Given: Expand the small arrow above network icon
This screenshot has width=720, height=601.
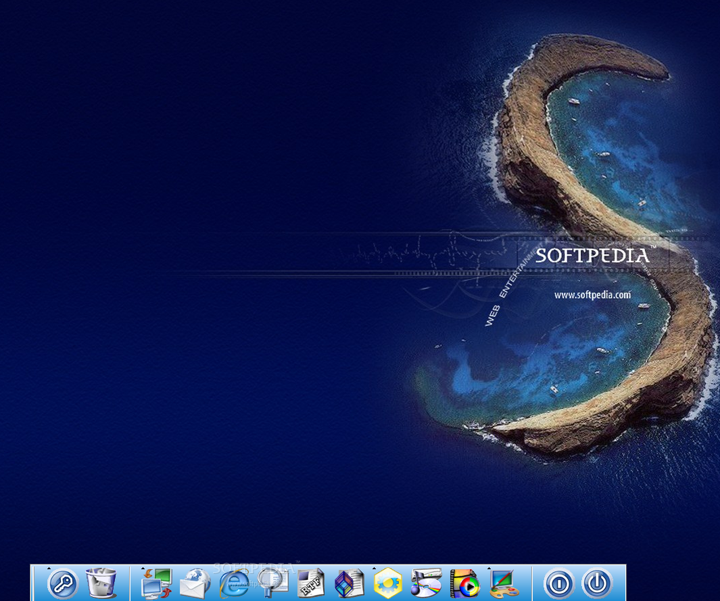Looking at the screenshot, I should coord(143,569).
